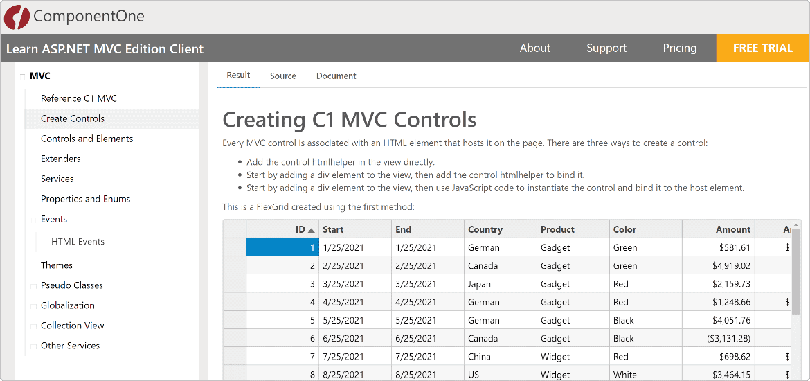The height and width of the screenshot is (381, 810).
Task: Open the About menu item
Action: 534,48
